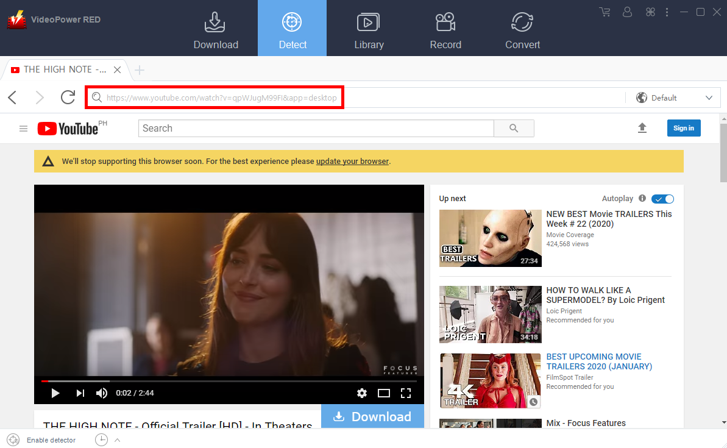Image resolution: width=727 pixels, height=448 pixels.
Task: Reload the current page
Action: click(68, 97)
